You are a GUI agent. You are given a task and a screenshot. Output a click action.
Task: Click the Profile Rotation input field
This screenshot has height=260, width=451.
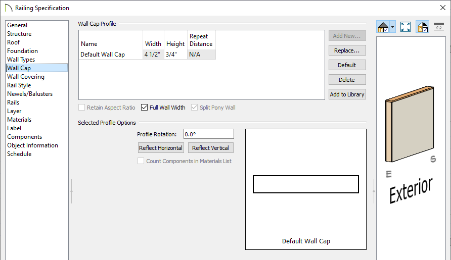[x=208, y=134]
